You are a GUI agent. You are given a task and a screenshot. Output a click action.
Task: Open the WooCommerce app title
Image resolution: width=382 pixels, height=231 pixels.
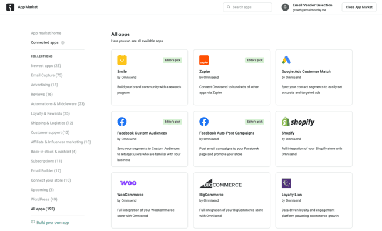(x=130, y=195)
